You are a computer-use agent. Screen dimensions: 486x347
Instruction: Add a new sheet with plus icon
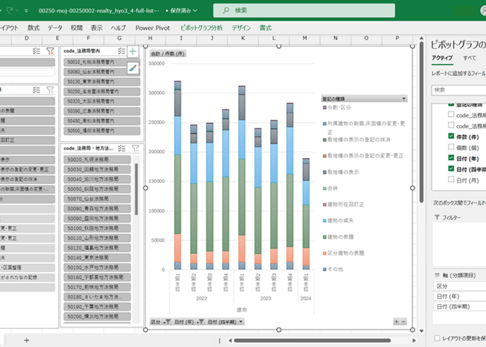click(x=27, y=340)
